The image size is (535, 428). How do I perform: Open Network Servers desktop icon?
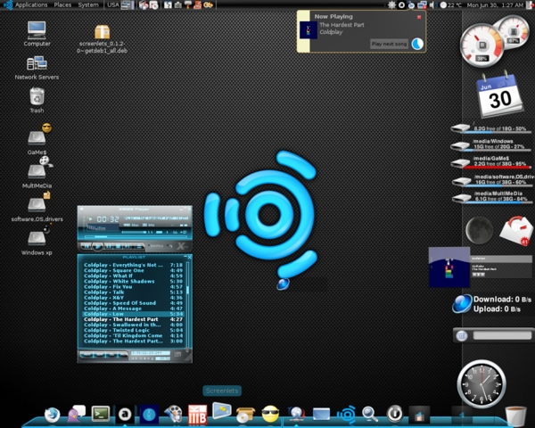click(x=37, y=68)
